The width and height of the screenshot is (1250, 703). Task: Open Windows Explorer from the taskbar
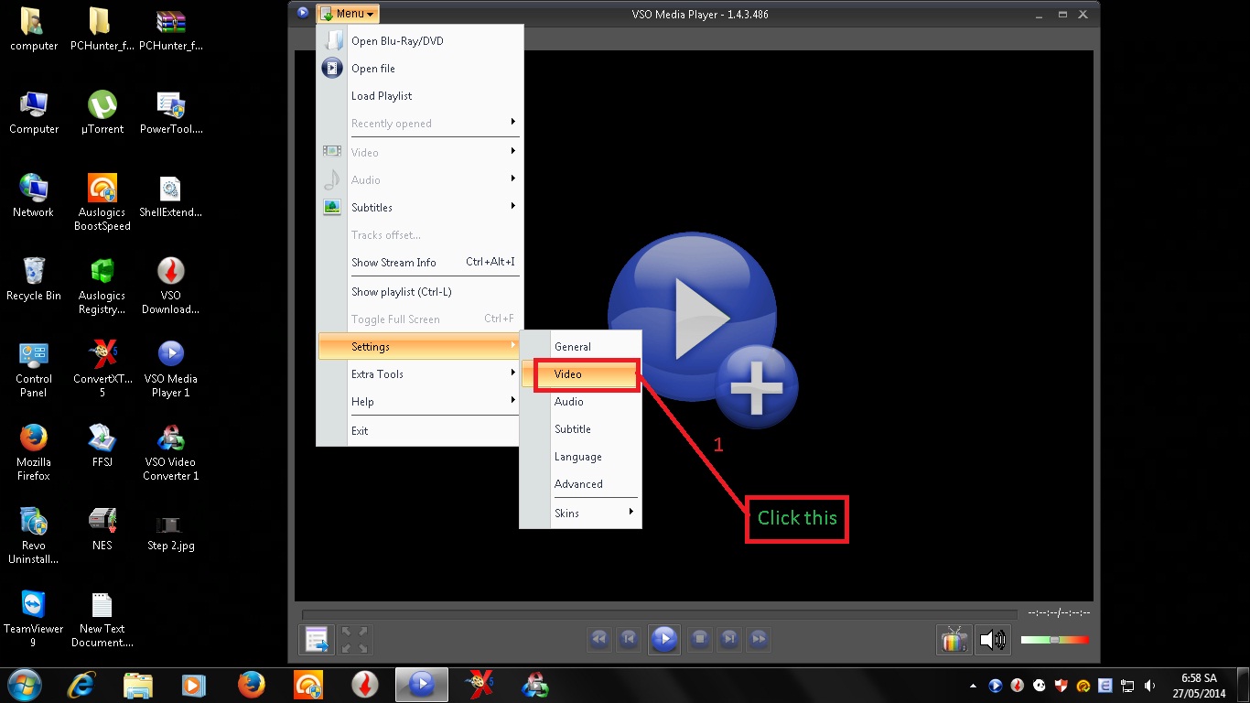pos(138,685)
